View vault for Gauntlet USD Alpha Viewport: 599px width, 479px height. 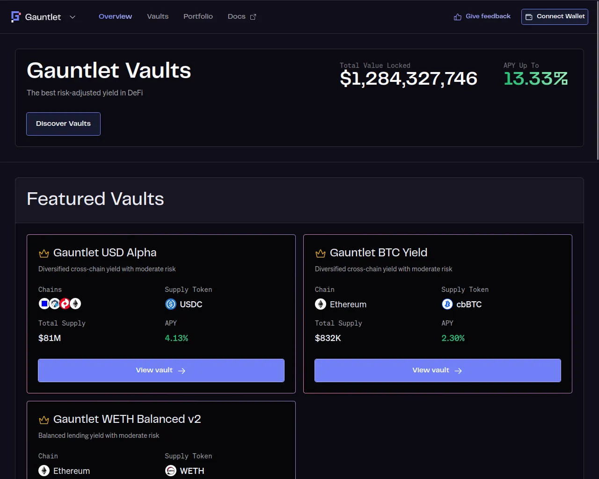[x=161, y=370]
